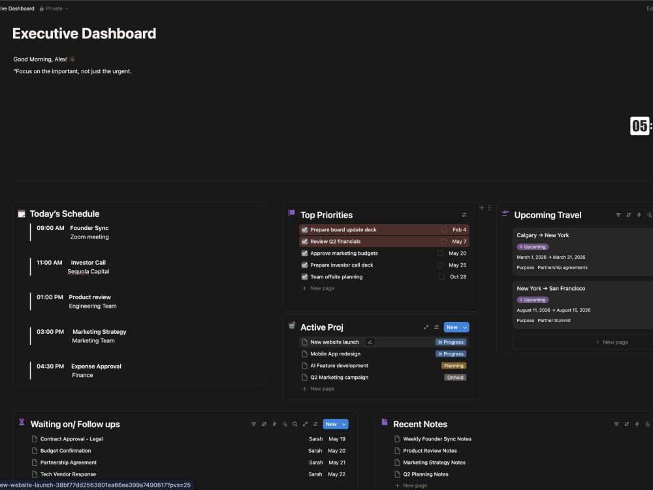Screen dimensions: 653x490
Task: Click the plus icon beside Top Priorities block
Action: pos(482,208)
